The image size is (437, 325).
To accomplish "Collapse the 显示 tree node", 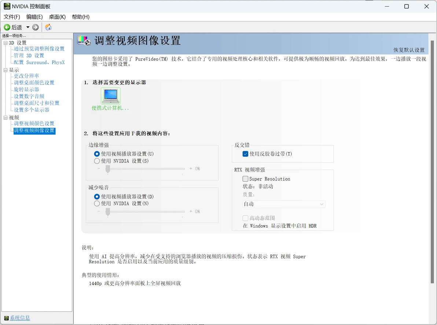I will (5, 70).
